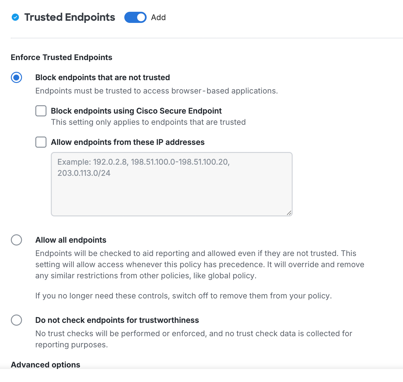Click the Trusted Endpoints heading

[69, 17]
